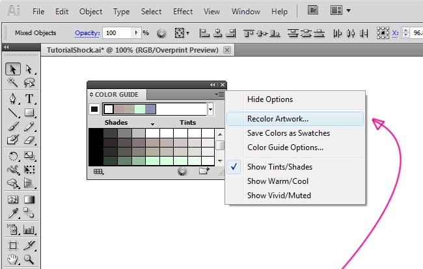Click Save Colors as Swatches

click(x=288, y=133)
